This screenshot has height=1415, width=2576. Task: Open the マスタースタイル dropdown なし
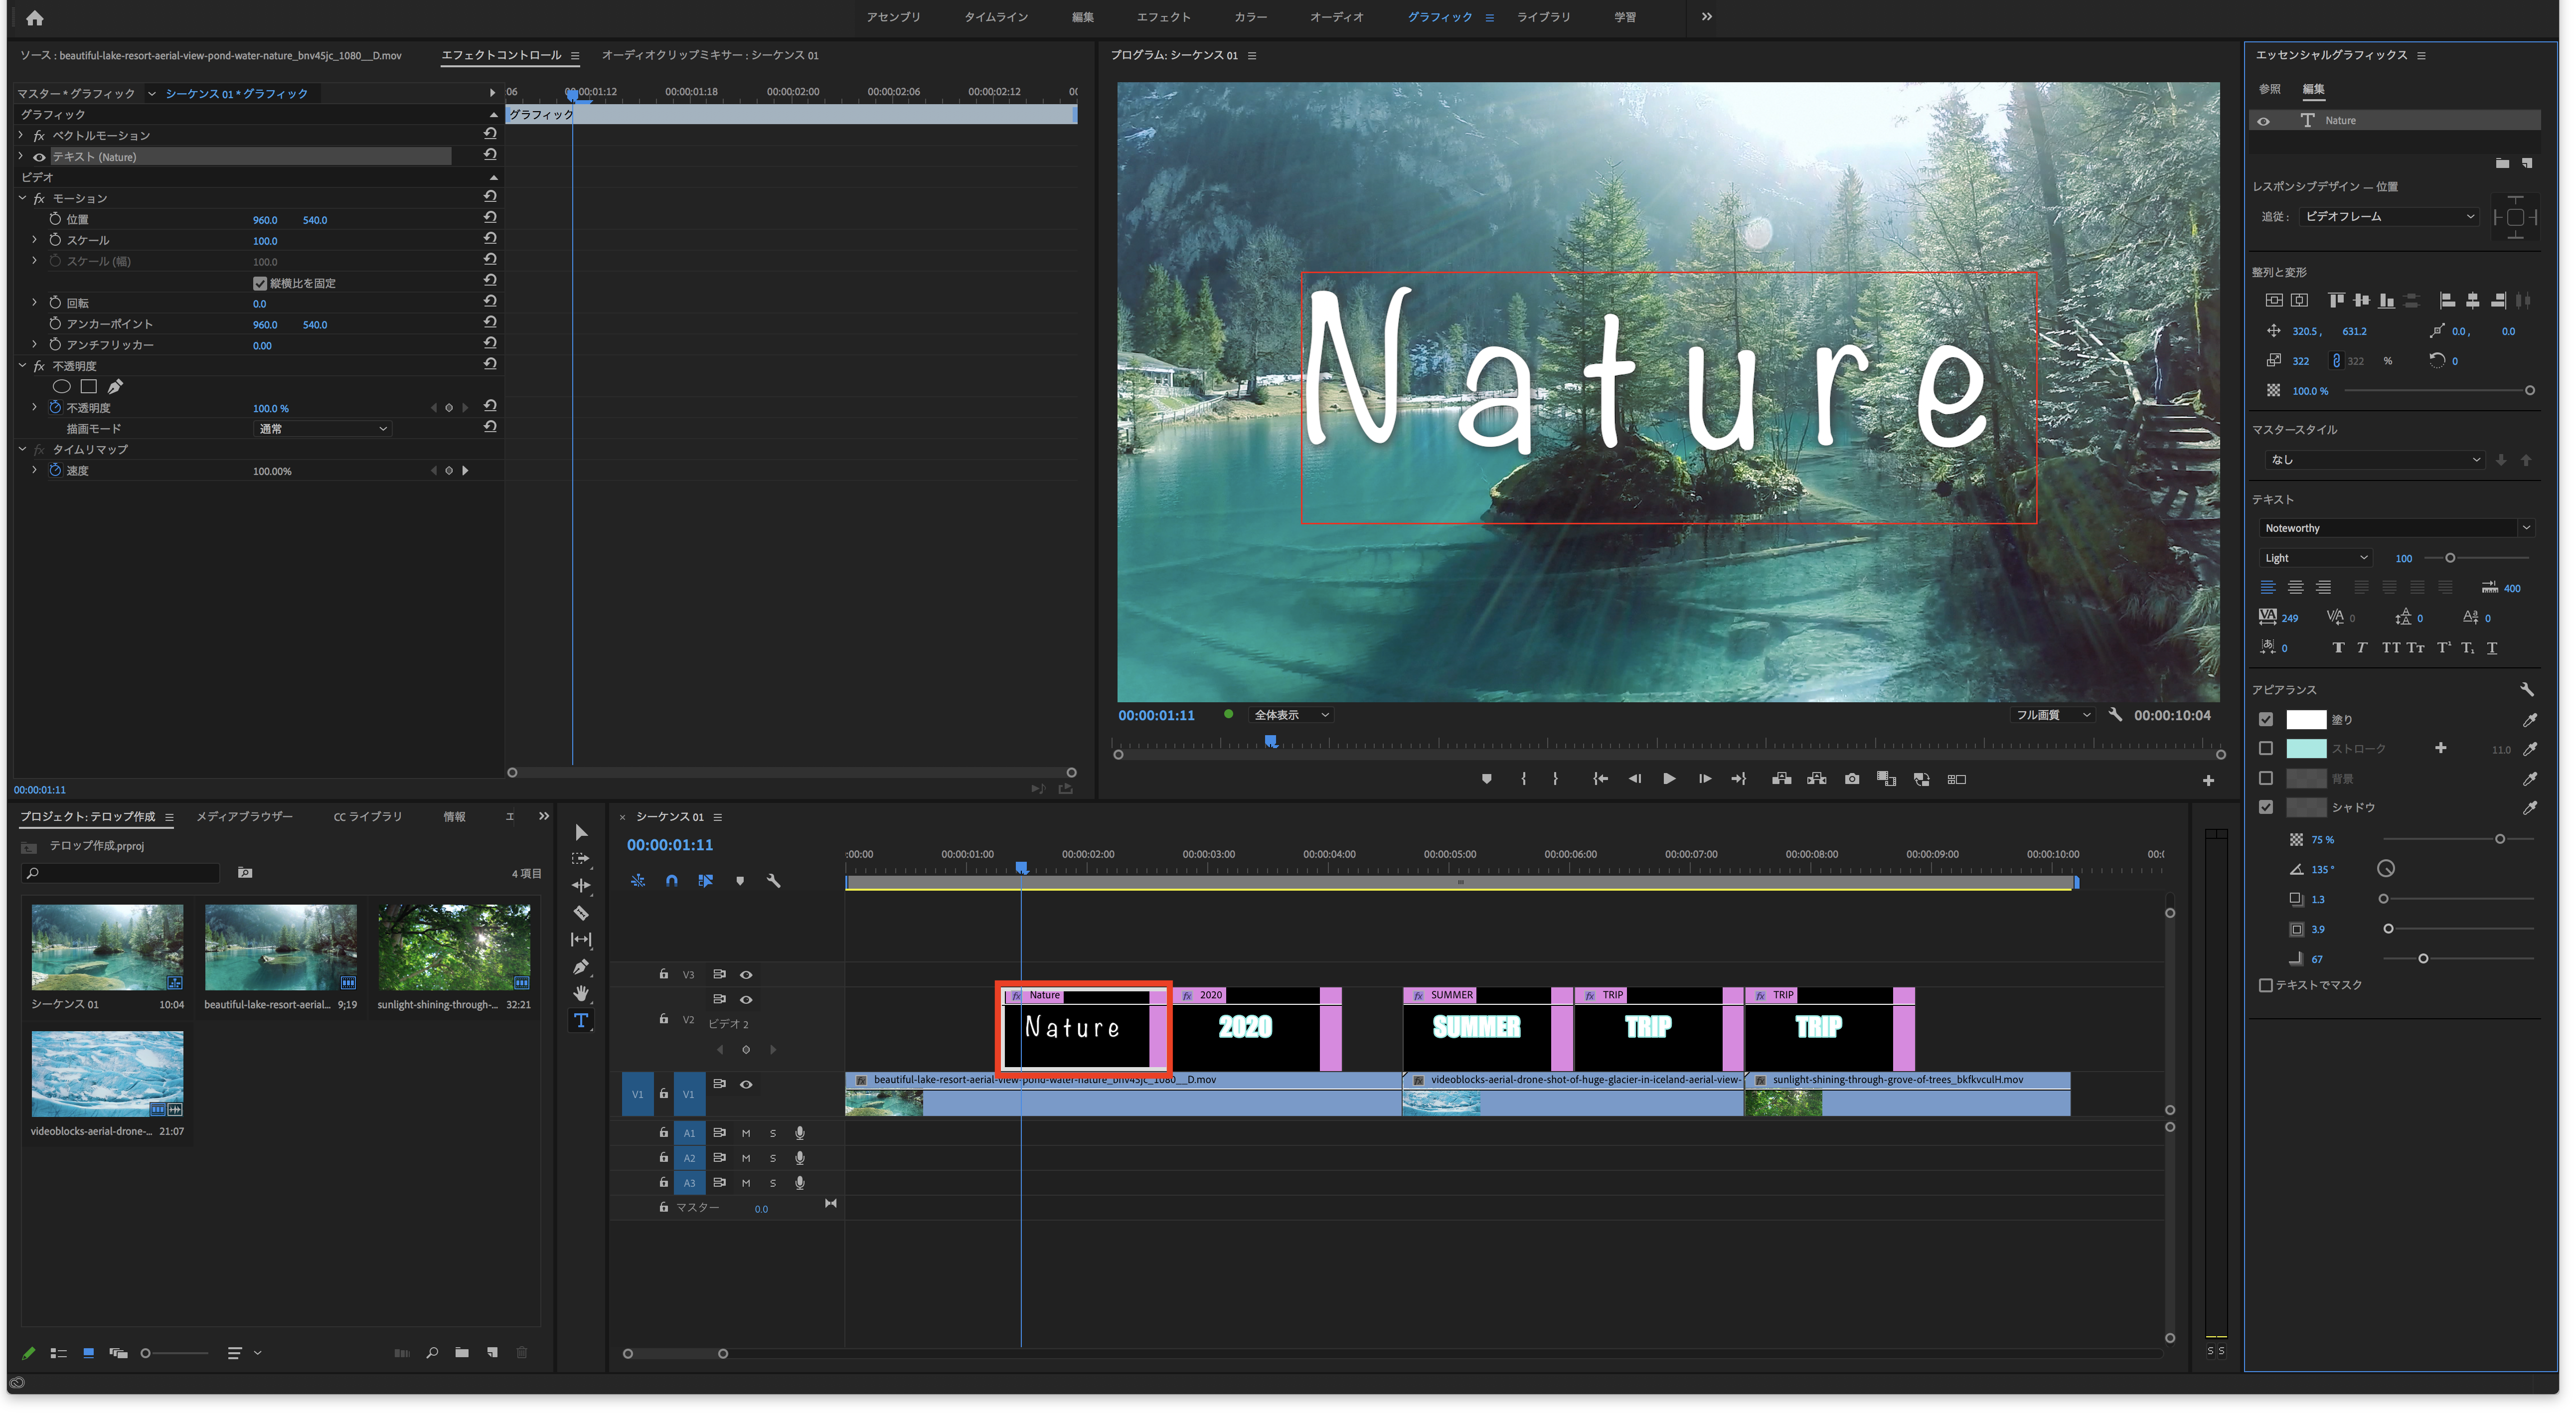coord(2374,460)
